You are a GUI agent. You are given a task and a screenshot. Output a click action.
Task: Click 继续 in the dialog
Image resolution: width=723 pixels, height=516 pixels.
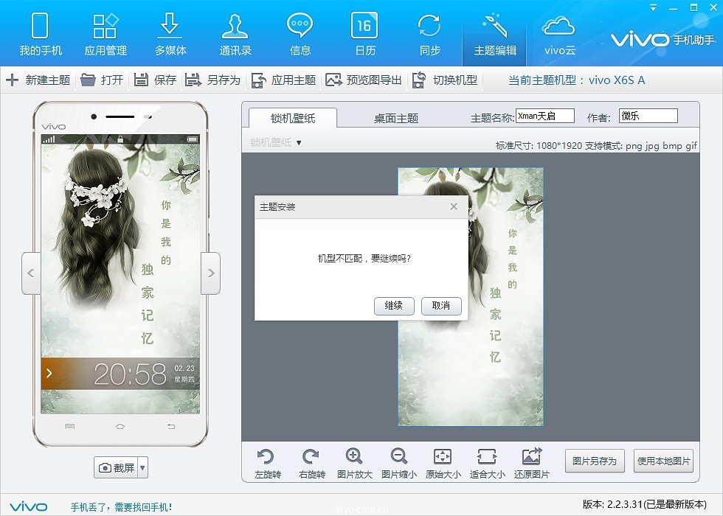[x=394, y=306]
